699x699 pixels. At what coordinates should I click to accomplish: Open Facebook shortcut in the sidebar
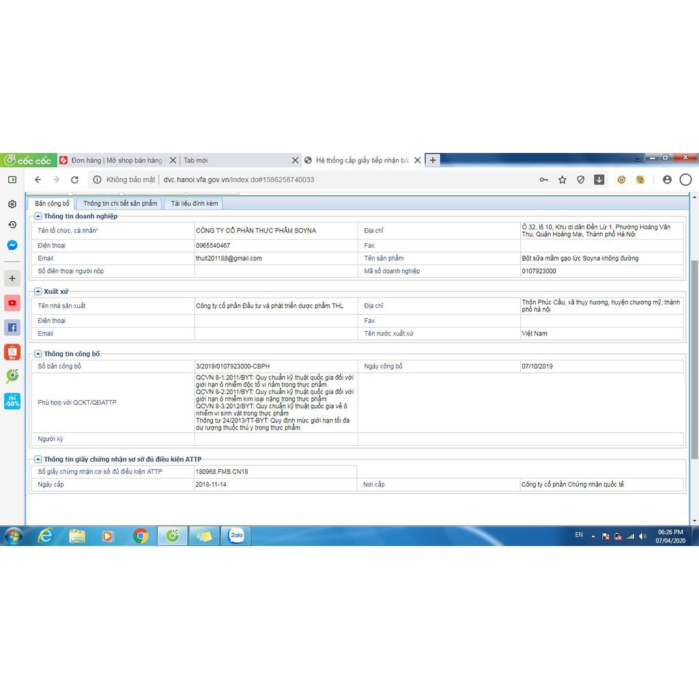pos(12,328)
